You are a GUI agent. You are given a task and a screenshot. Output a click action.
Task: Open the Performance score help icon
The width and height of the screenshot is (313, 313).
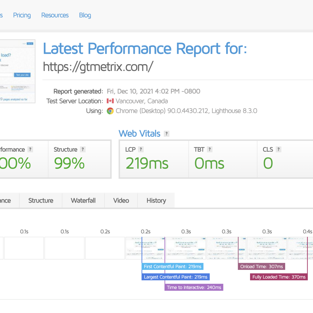point(30,149)
